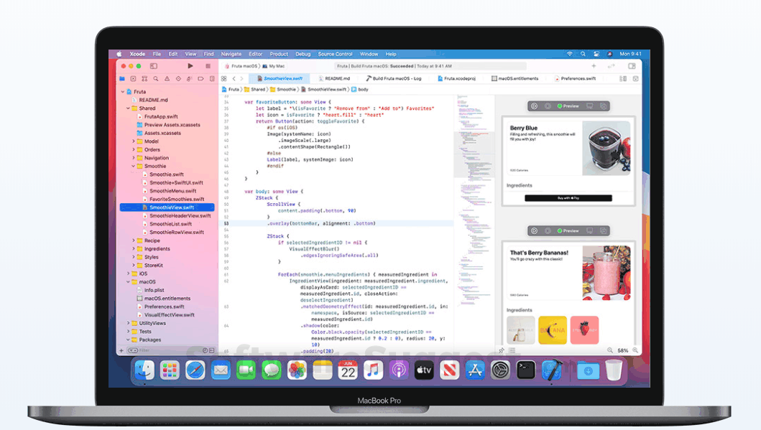761x430 pixels.
Task: Collapse the Shared folder
Action: pos(128,108)
